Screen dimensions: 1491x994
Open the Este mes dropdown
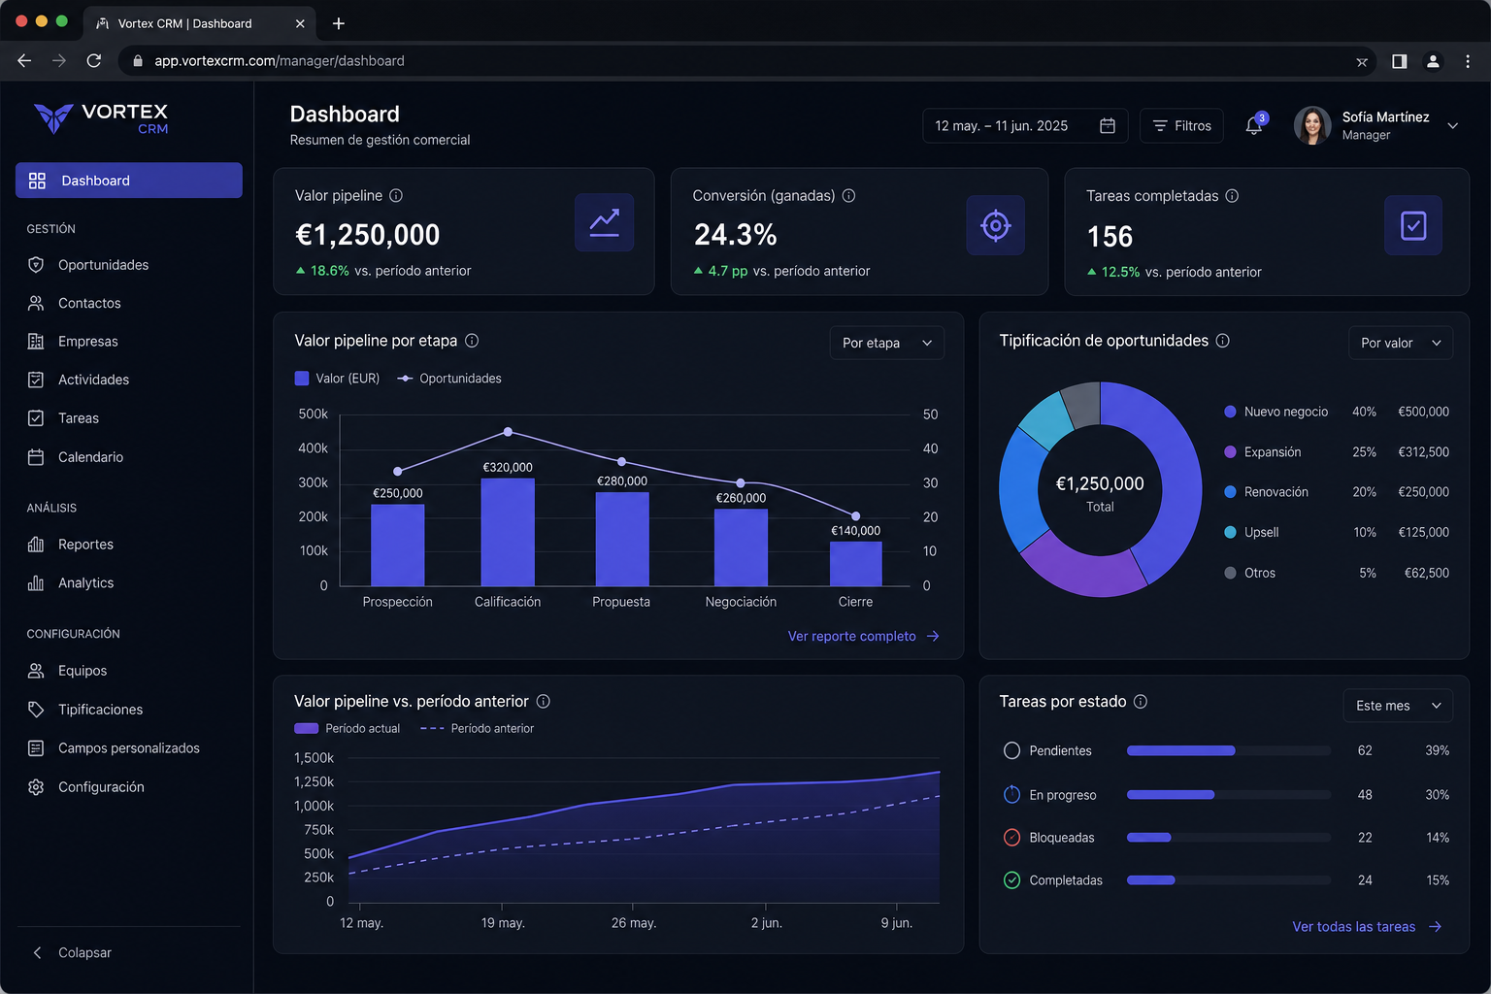1398,706
